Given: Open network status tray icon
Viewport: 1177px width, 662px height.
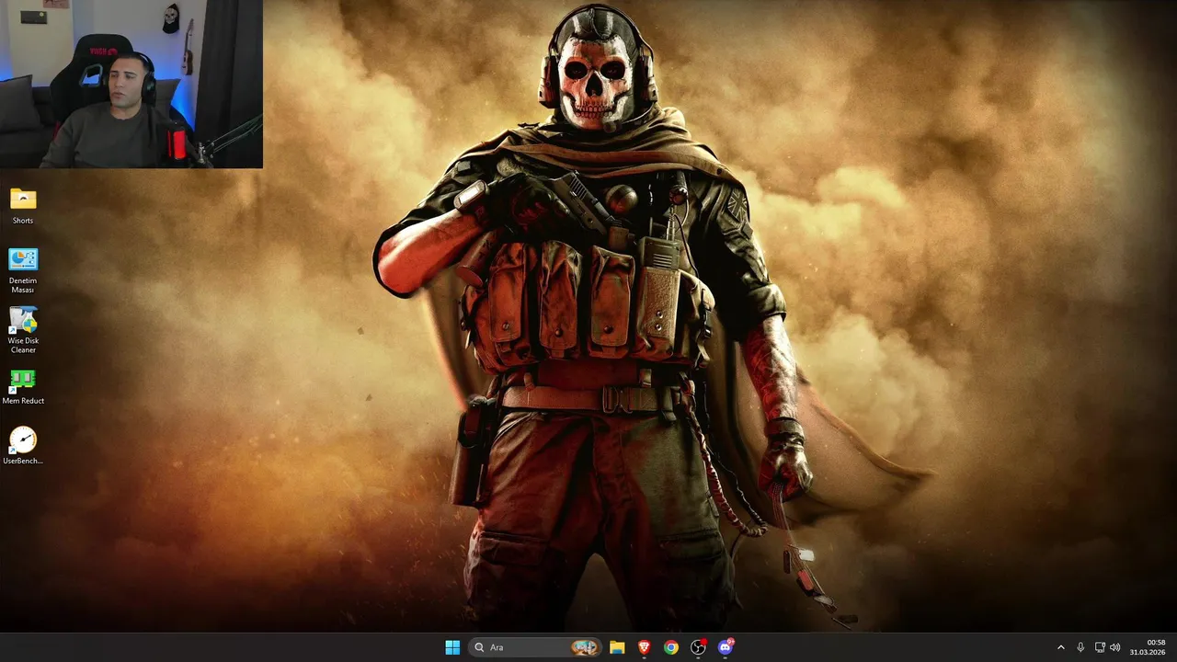Looking at the screenshot, I should click(1100, 647).
